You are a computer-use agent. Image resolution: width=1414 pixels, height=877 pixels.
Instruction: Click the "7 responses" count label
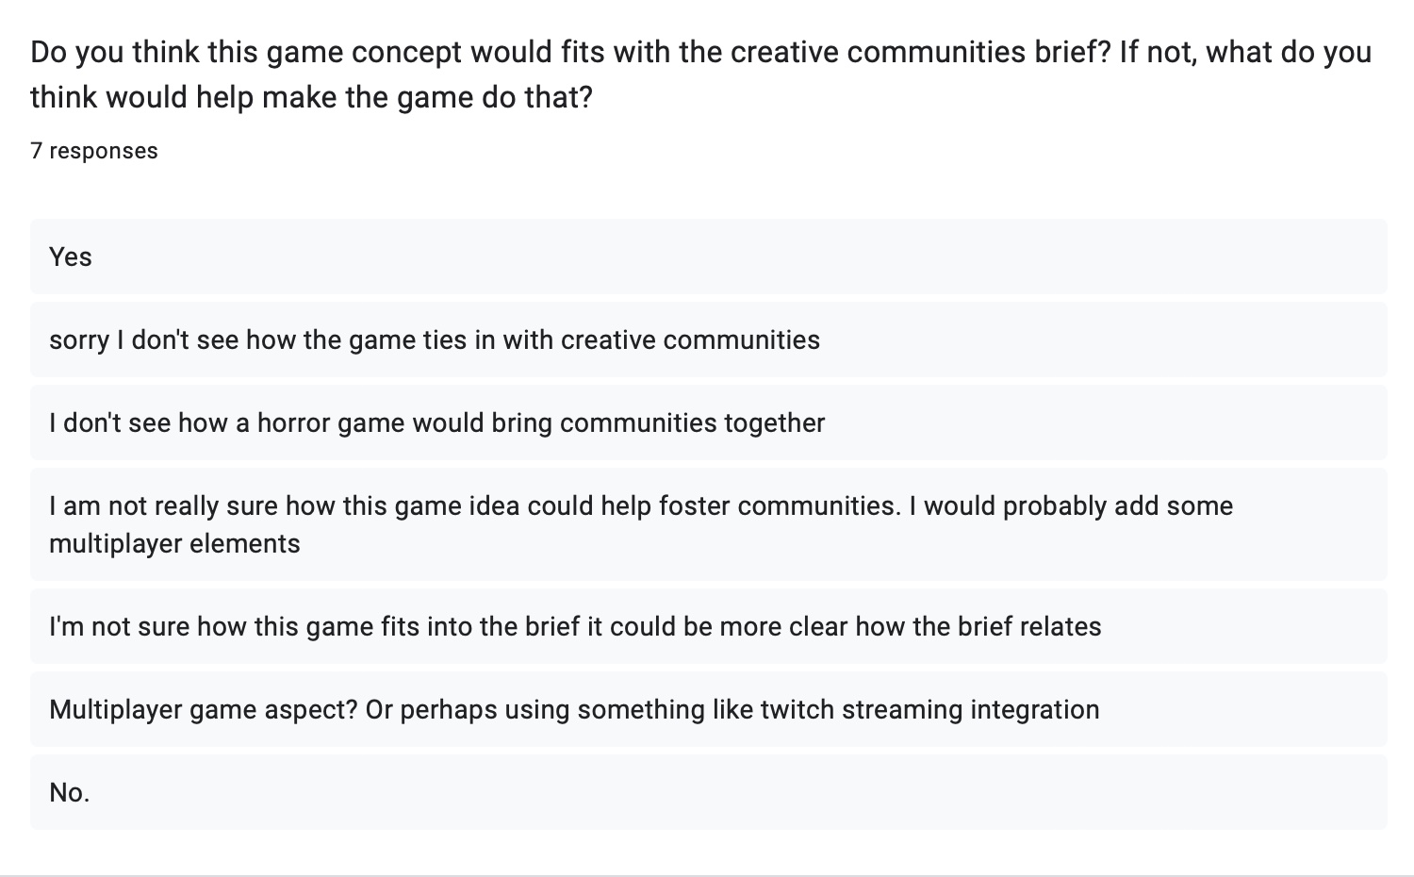pyautogui.click(x=94, y=151)
